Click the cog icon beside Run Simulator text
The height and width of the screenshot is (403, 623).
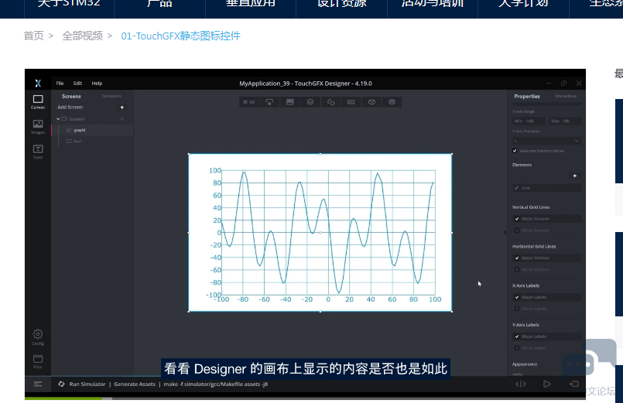61,384
